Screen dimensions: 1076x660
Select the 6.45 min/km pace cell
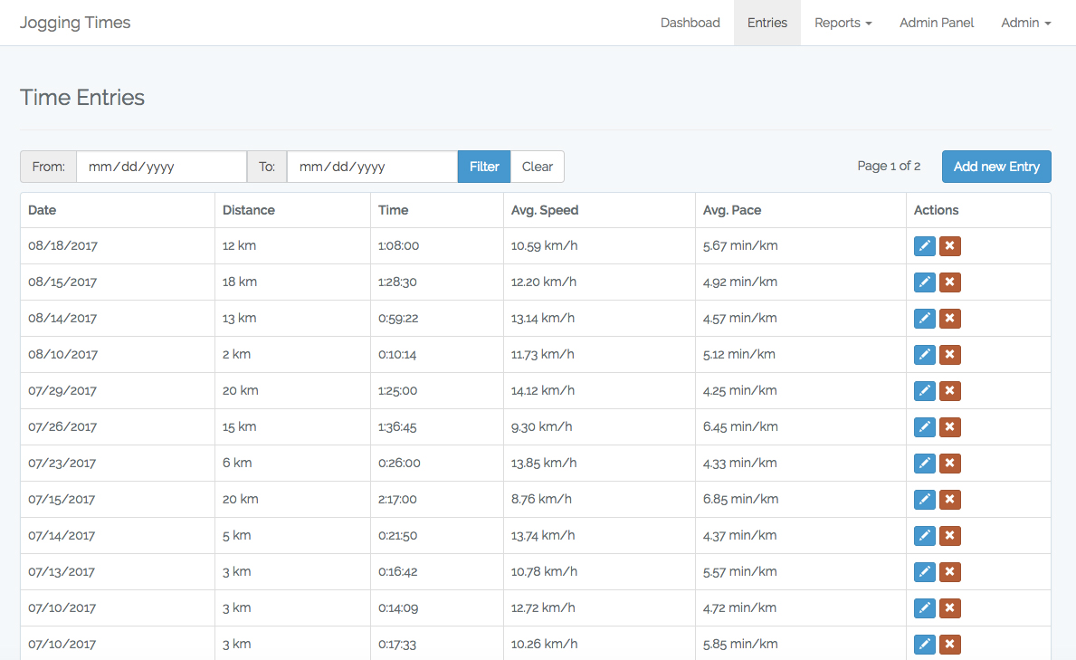801,427
